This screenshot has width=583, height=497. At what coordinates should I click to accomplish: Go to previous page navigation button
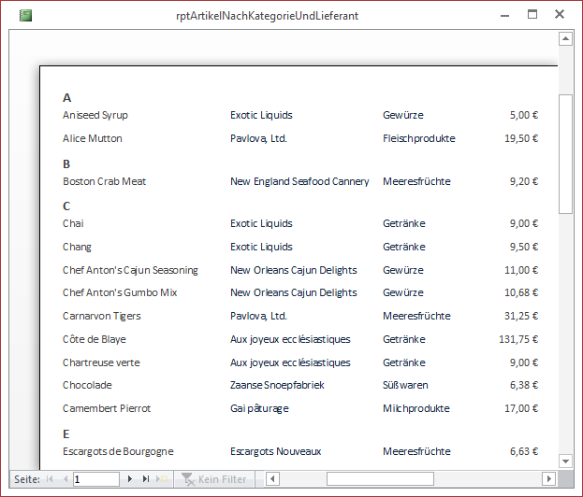click(x=66, y=479)
